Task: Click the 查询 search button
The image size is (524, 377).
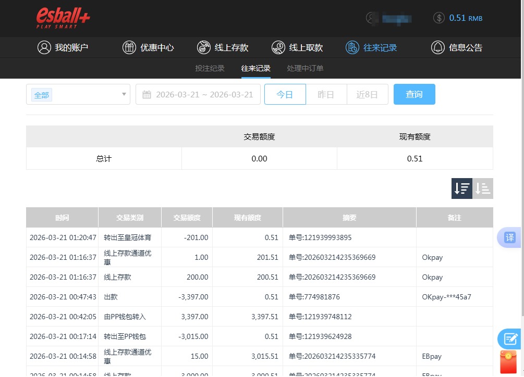Action: coord(414,94)
